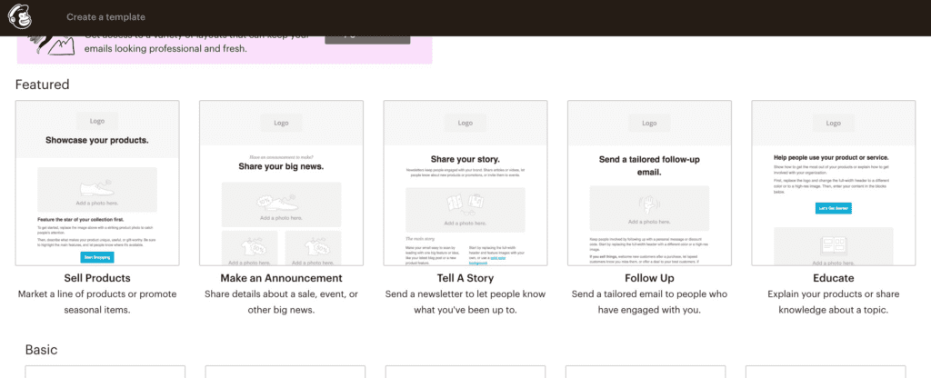Click the Basic section heading
Viewport: 931px width, 378px height.
coord(42,350)
